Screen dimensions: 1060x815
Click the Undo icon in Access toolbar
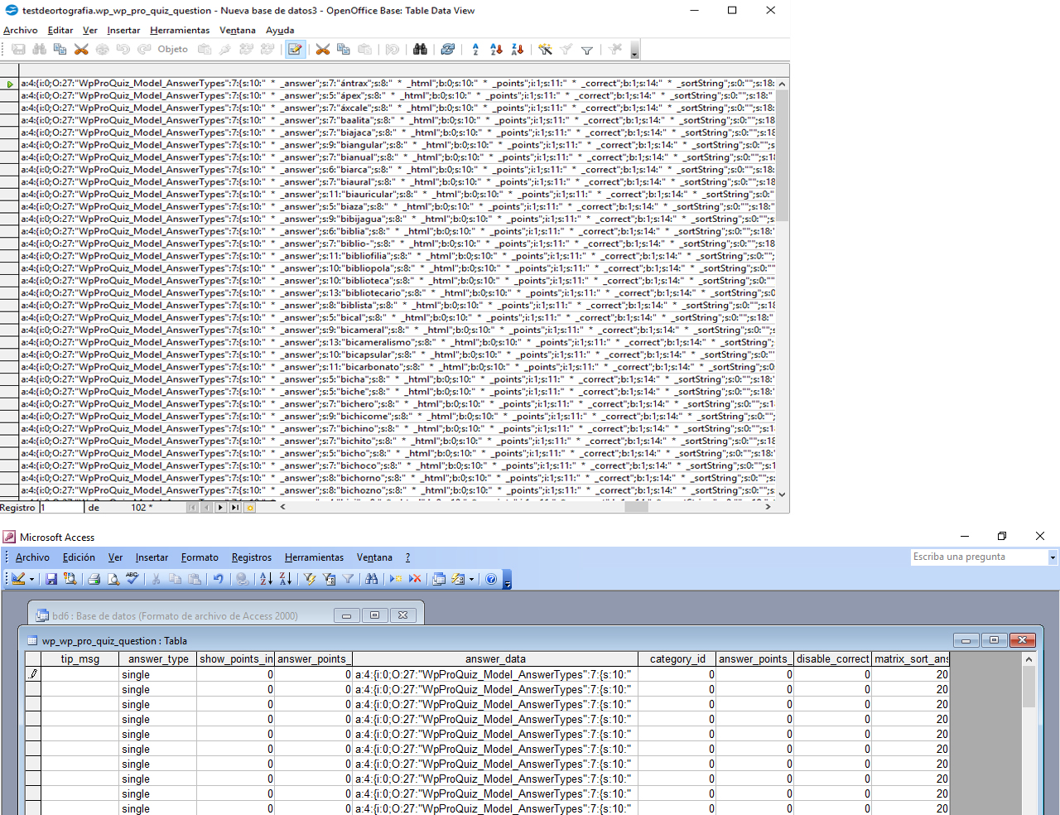218,579
